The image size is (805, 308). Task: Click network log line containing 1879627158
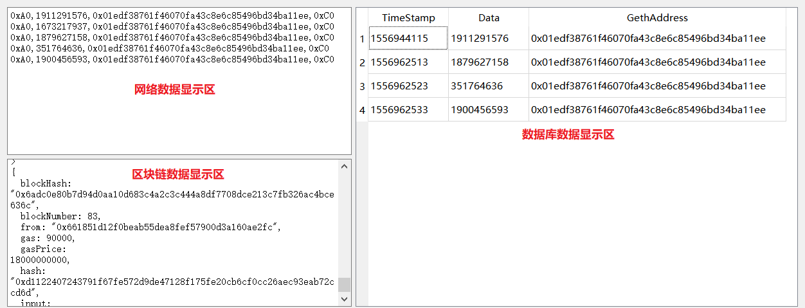pyautogui.click(x=172, y=37)
